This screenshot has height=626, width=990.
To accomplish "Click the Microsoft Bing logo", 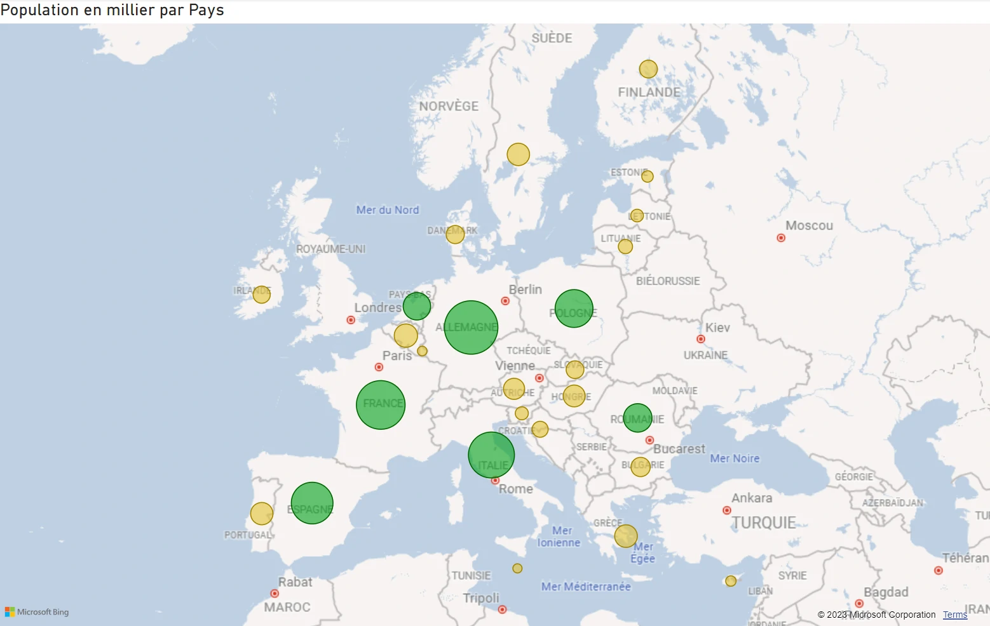I will pos(37,612).
